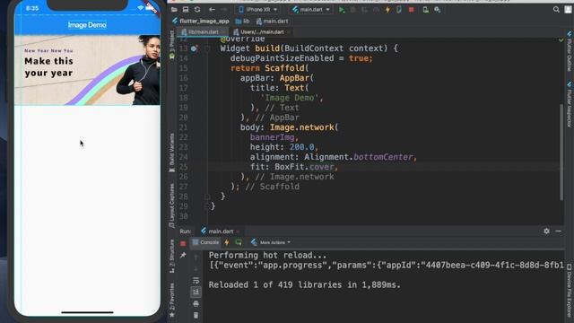Click BoxFit.cover on line 25

tap(304, 167)
